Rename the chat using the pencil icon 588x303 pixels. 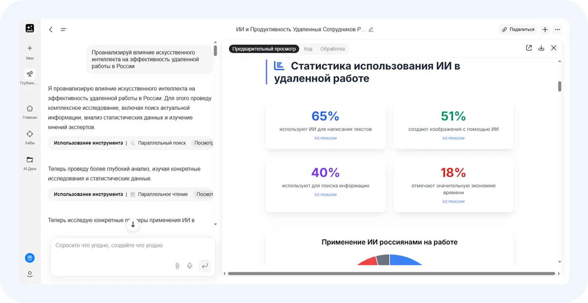(371, 29)
